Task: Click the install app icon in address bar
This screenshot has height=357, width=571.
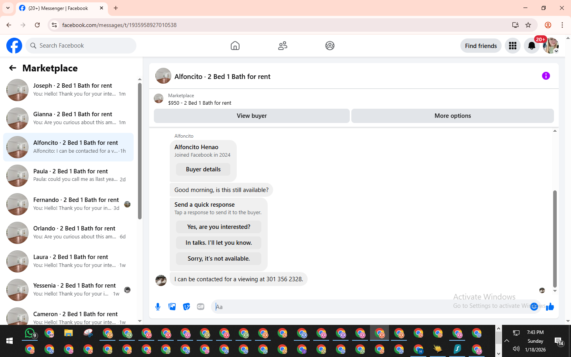Action: pos(515,25)
